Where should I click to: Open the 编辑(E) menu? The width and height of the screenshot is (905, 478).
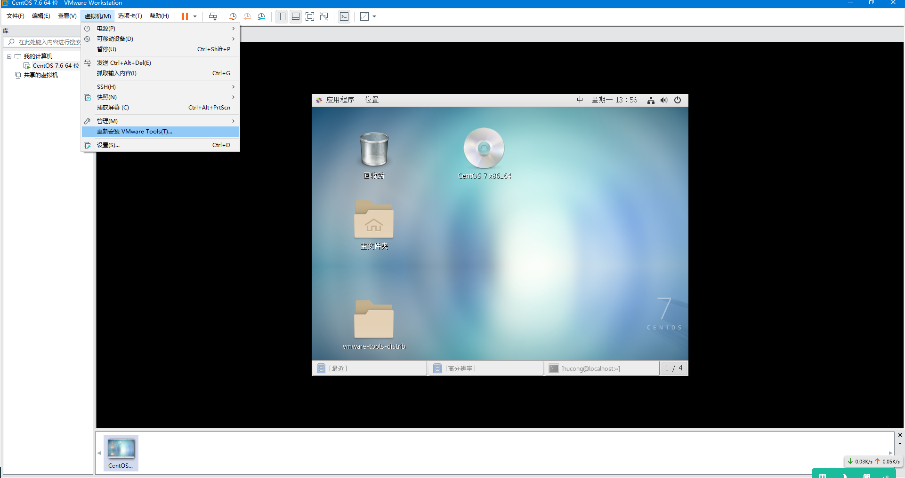click(x=41, y=16)
